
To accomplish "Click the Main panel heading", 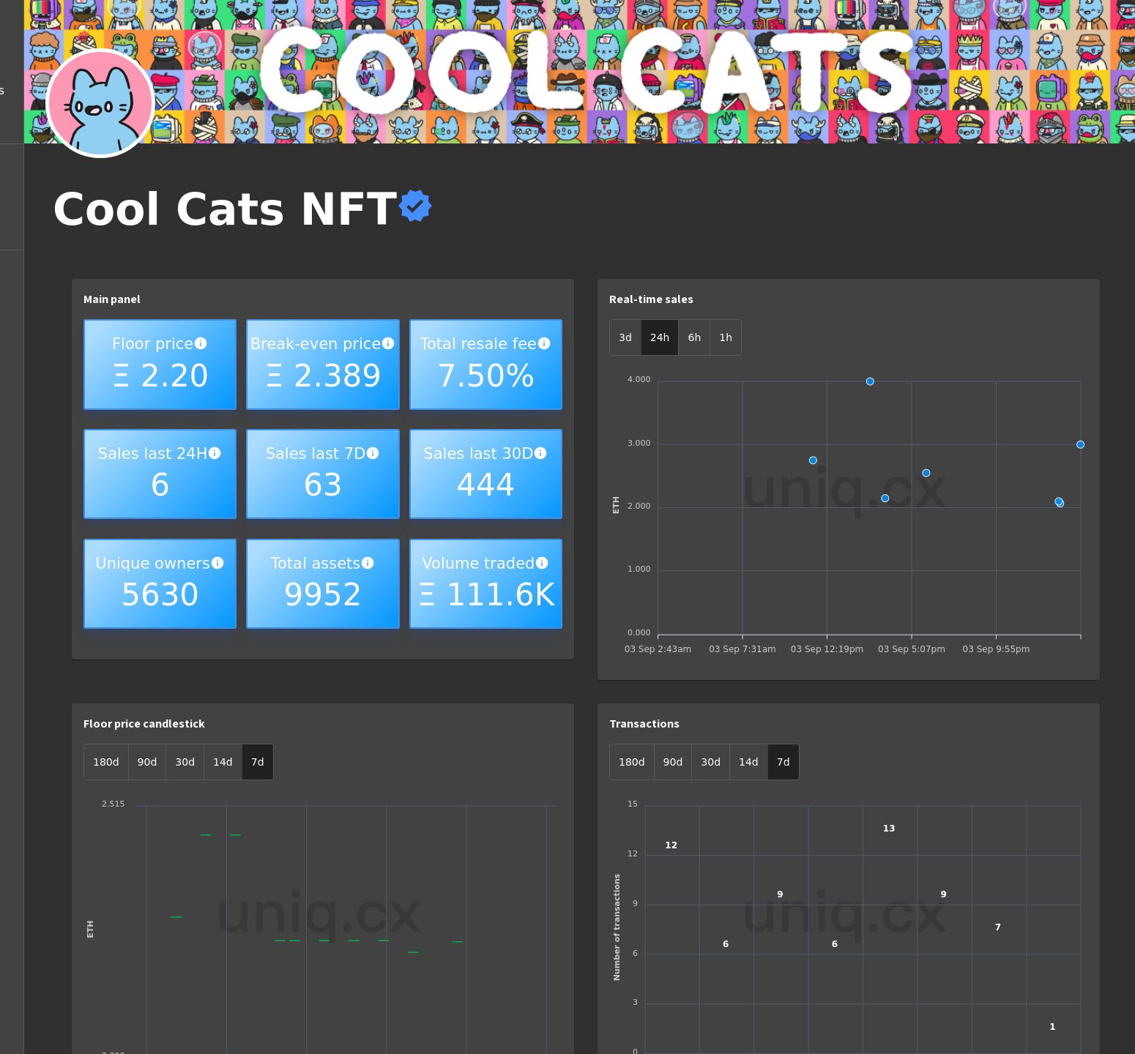I will [112, 299].
